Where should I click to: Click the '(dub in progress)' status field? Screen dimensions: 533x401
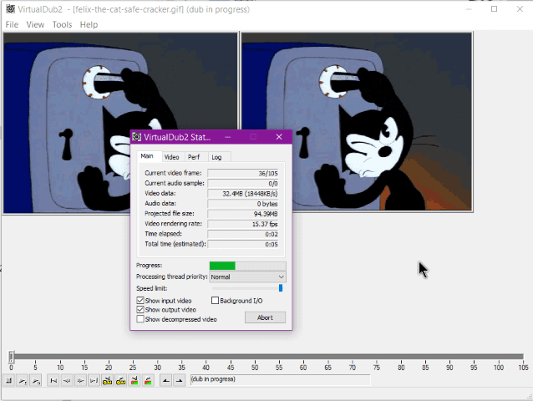coord(280,379)
